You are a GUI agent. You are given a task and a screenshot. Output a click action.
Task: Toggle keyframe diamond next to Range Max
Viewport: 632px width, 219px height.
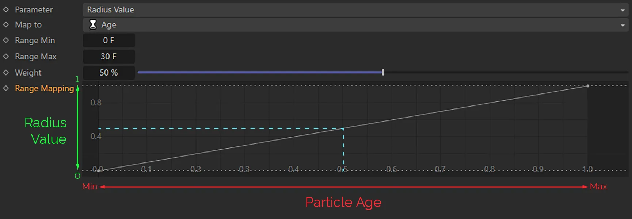coord(6,56)
